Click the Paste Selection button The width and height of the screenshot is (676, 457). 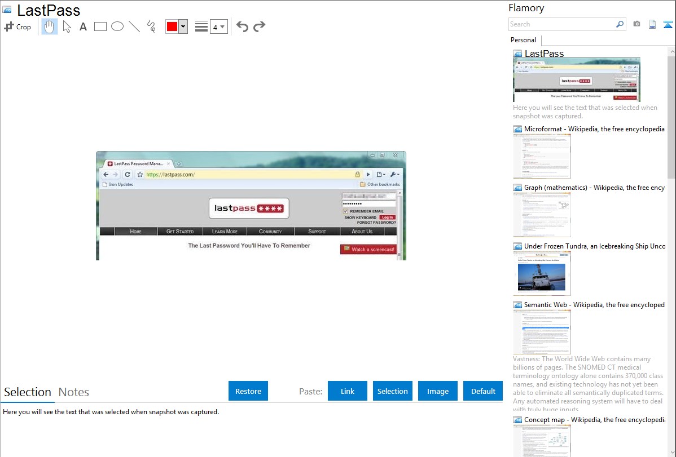point(392,391)
